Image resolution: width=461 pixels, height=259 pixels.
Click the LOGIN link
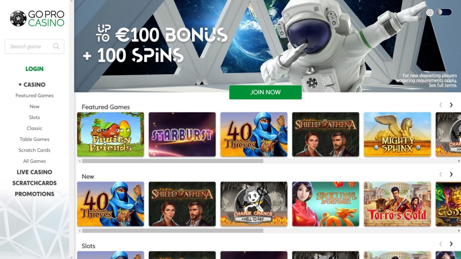click(x=35, y=69)
